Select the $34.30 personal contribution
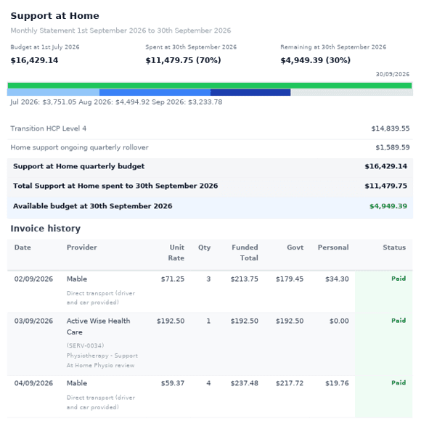 337,279
